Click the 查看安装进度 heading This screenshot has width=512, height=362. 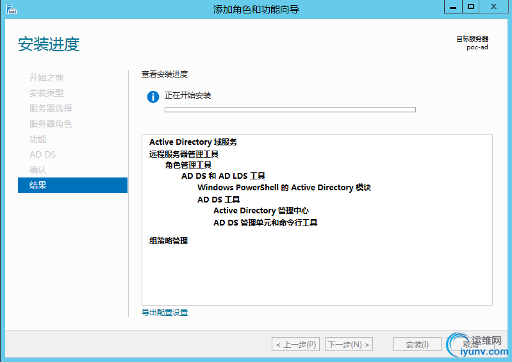pyautogui.click(x=165, y=74)
